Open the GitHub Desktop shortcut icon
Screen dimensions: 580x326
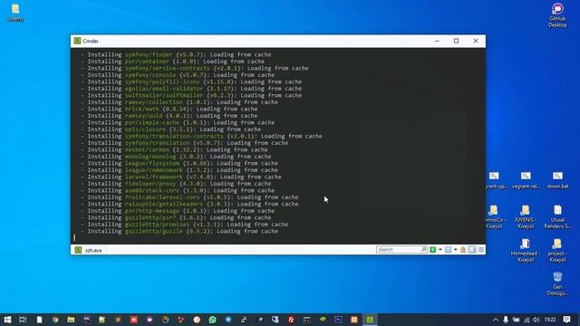557,15
